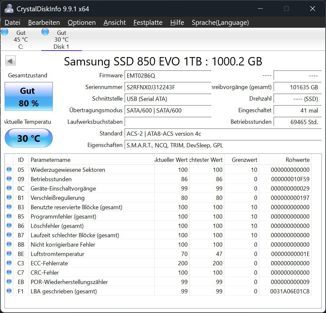Viewport: 326px width, 313px height.
Task: Switch to the C: drive tab label
Action: (x=21, y=46)
